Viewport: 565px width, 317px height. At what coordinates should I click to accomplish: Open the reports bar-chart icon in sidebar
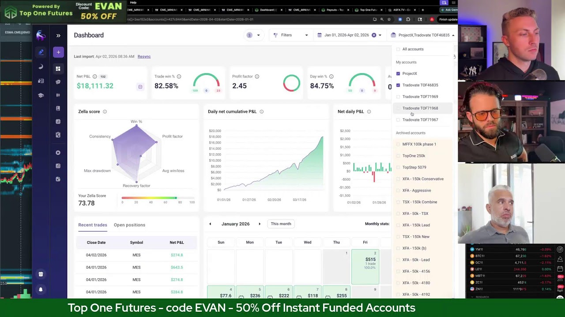[58, 122]
